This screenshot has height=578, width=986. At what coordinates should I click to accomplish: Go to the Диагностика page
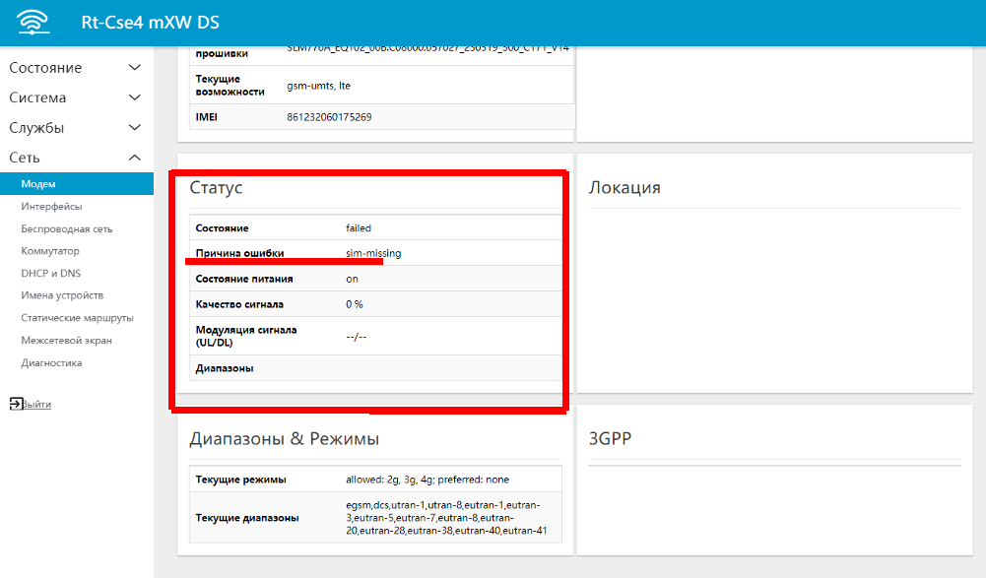pyautogui.click(x=51, y=363)
